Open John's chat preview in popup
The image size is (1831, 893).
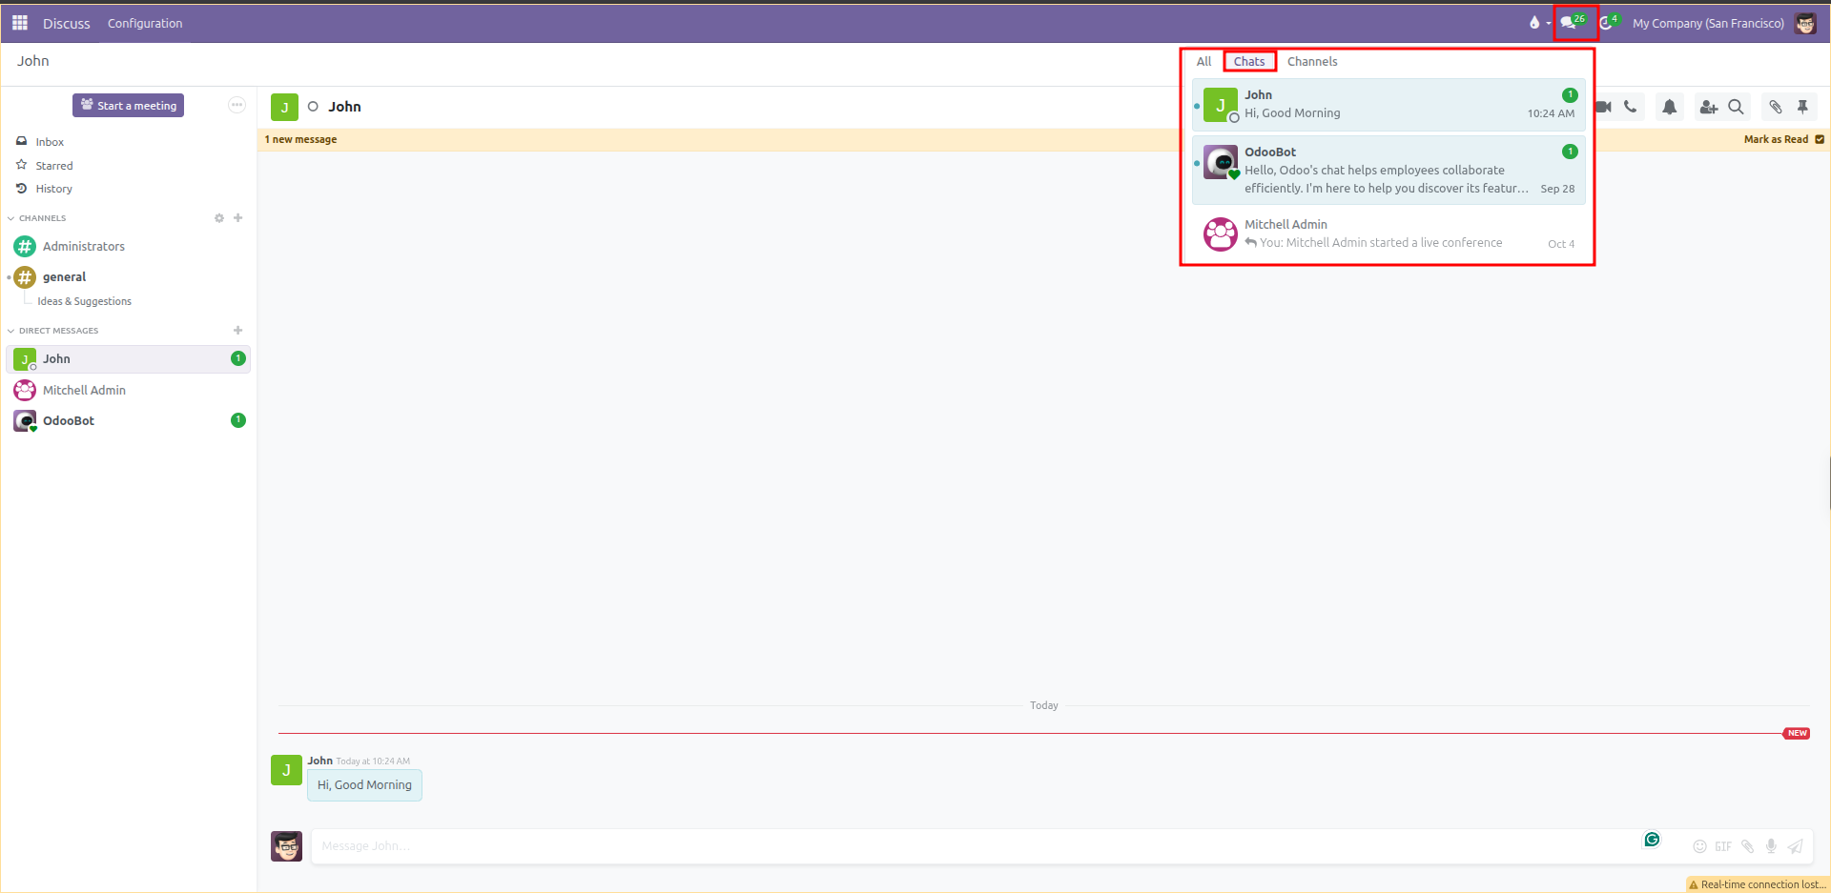1389,104
